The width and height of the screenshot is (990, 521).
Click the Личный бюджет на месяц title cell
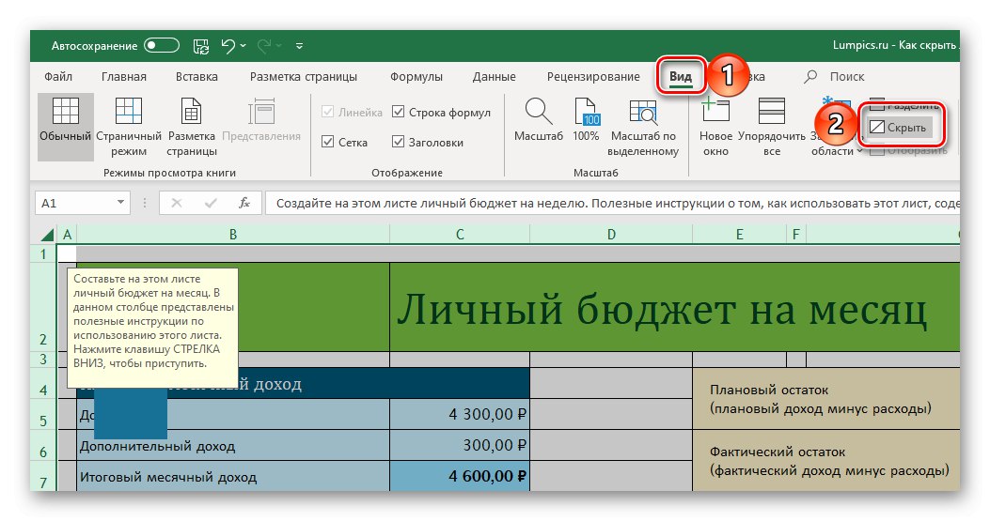click(674, 307)
